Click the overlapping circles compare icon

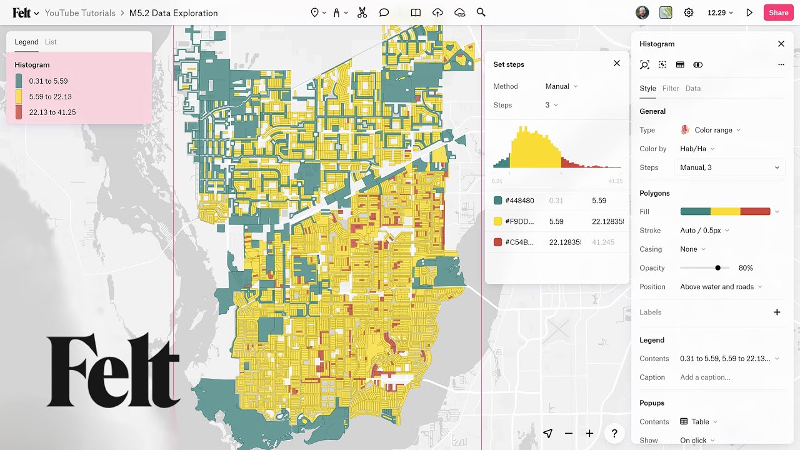(698, 64)
